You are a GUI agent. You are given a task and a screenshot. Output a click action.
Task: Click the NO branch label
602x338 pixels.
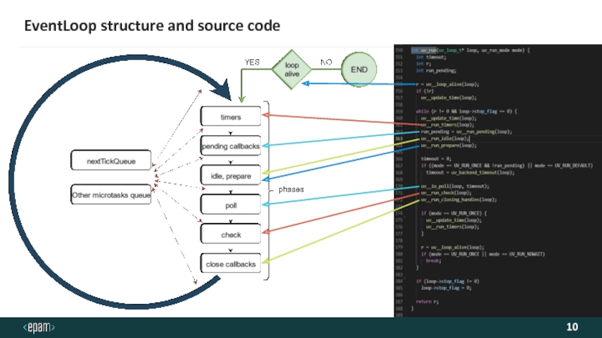[327, 62]
